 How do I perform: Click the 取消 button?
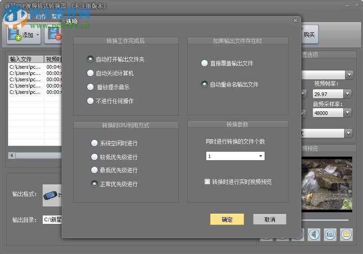[270, 219]
